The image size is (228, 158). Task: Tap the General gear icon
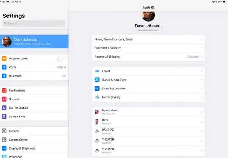[x=4, y=131]
